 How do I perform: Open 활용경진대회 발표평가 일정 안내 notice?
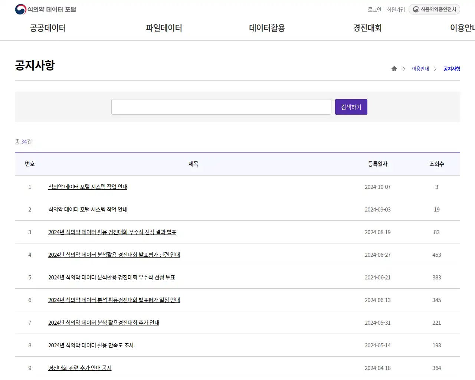click(x=114, y=300)
